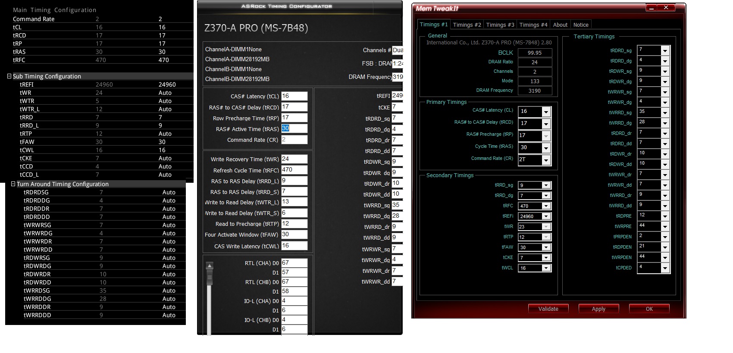Click the IO-L (CHA) D0 field
The width and height of the screenshot is (733, 353).
pos(294,301)
